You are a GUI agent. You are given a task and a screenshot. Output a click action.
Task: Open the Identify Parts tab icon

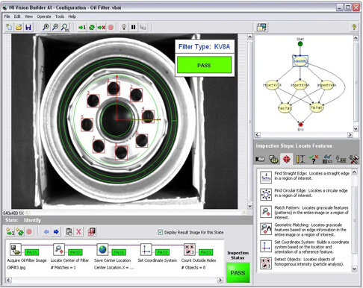[x=327, y=159]
